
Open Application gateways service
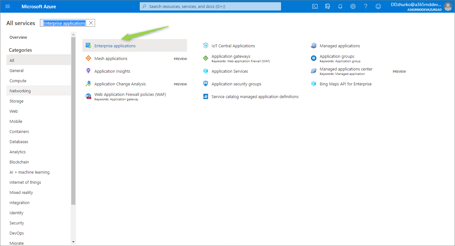pyautogui.click(x=231, y=57)
